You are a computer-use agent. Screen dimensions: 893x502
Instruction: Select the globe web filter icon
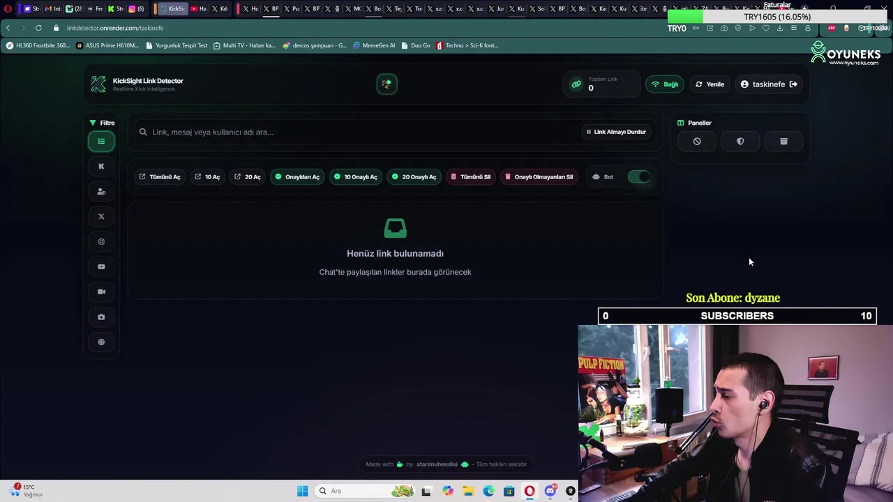point(101,342)
